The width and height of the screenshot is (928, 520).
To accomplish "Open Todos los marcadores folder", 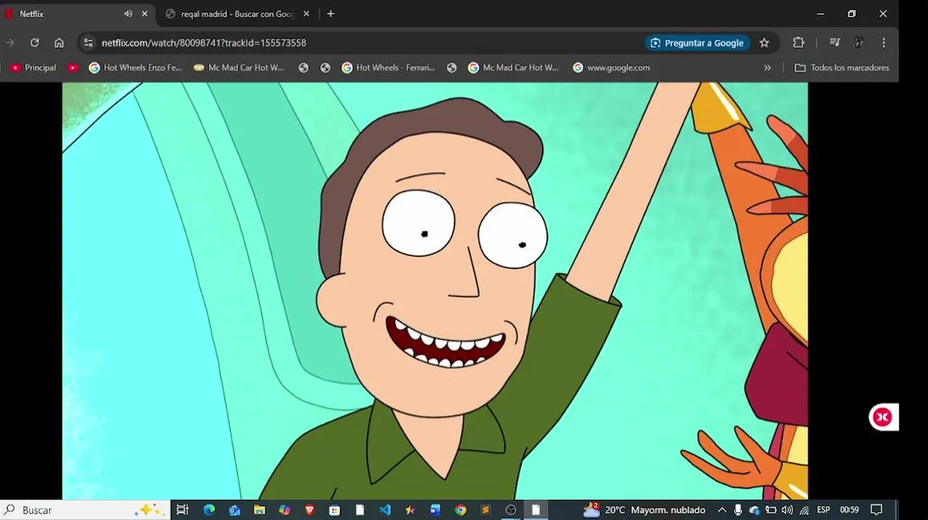I will (x=842, y=67).
